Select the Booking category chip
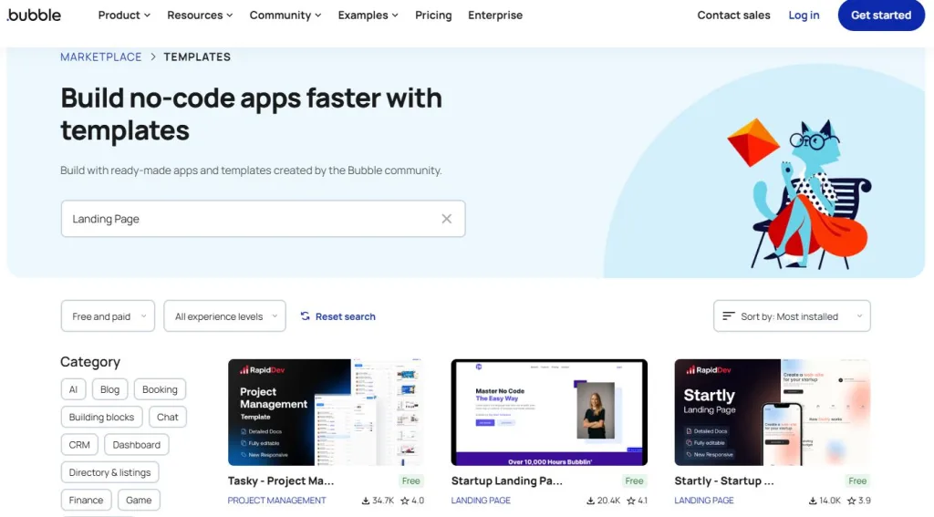This screenshot has width=934, height=517. tap(160, 389)
